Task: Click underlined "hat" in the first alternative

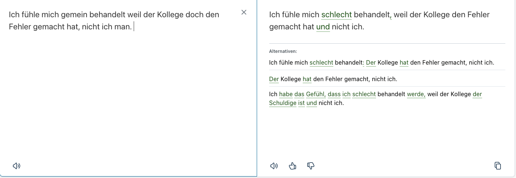Action: [404, 63]
